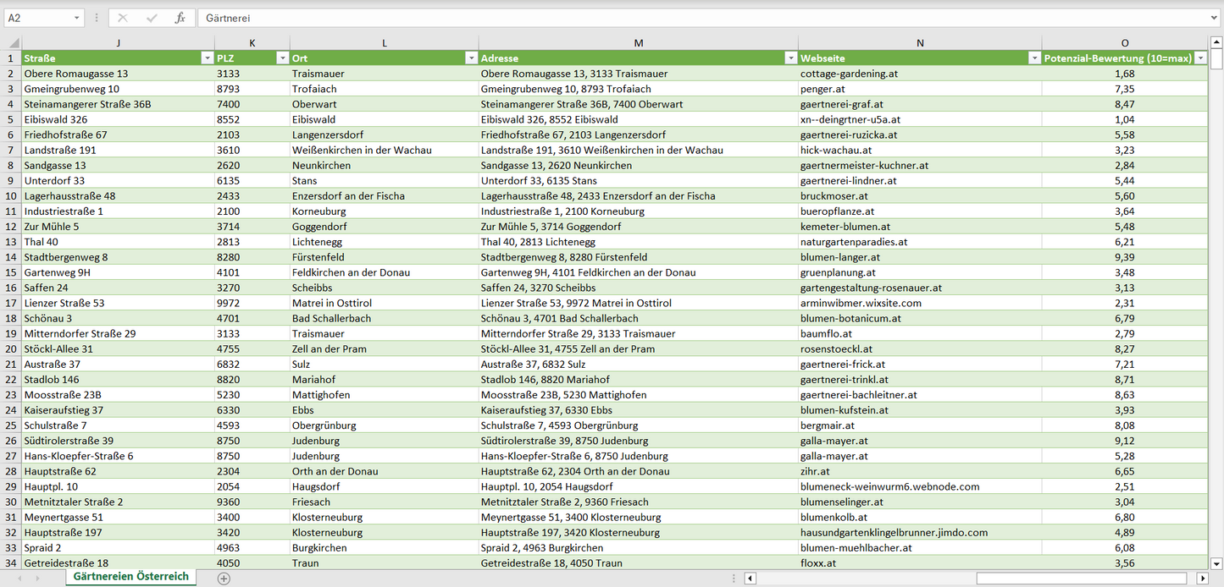Select column M header
The image size is (1224, 587).
[x=638, y=42]
